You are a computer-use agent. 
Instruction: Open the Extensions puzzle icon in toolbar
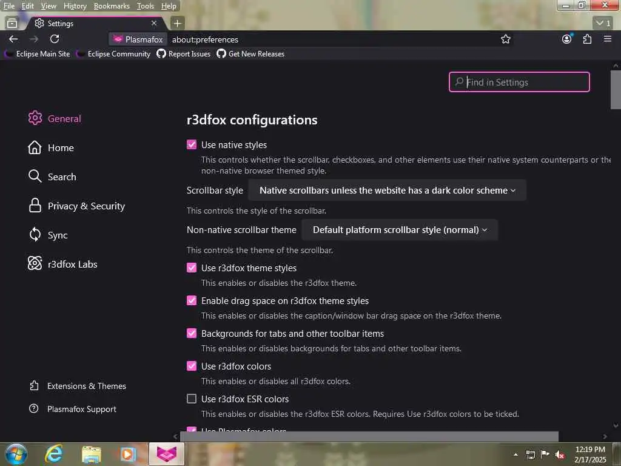coord(587,39)
